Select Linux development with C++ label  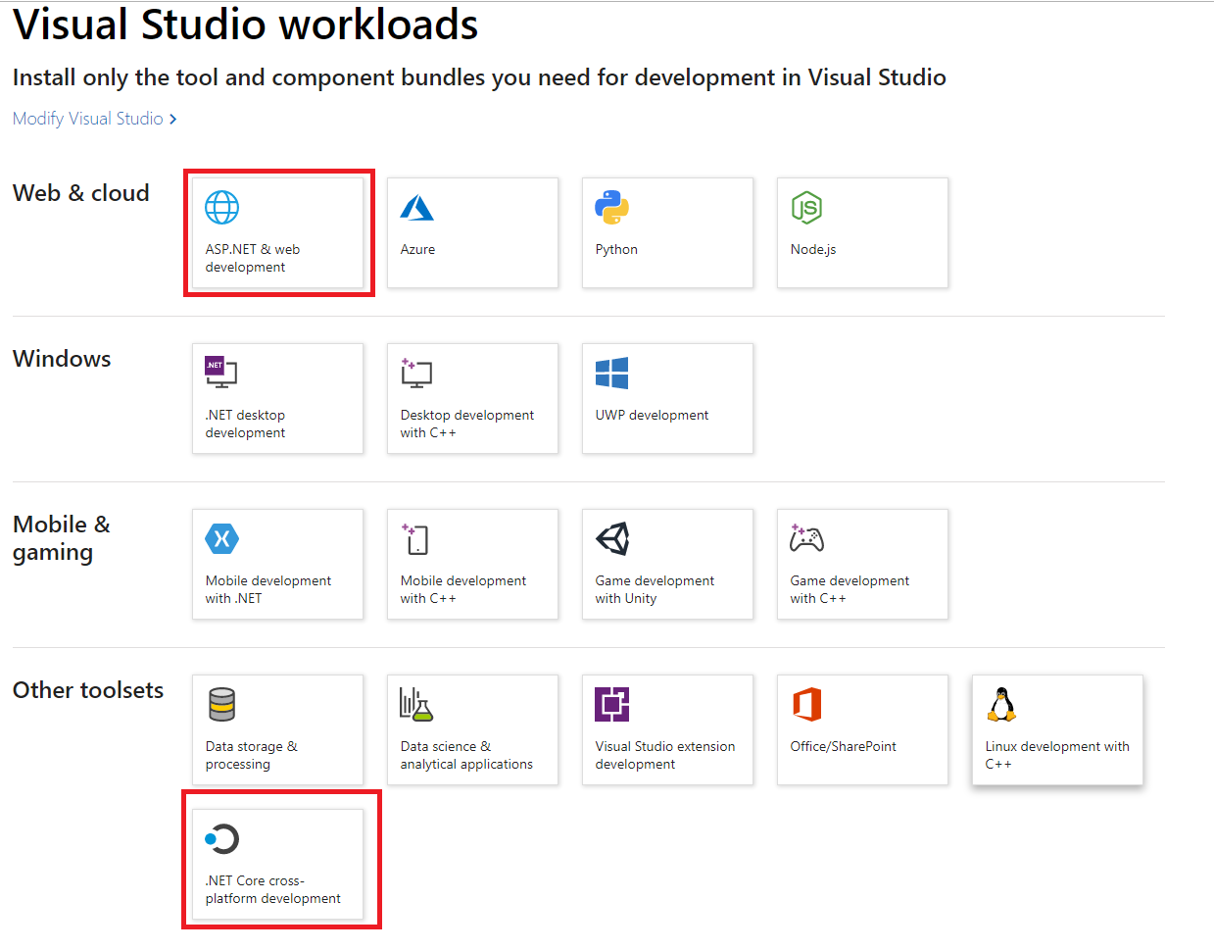tap(1057, 755)
